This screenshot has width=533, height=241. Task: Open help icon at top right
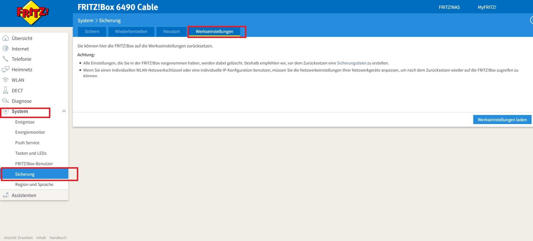[532, 20]
